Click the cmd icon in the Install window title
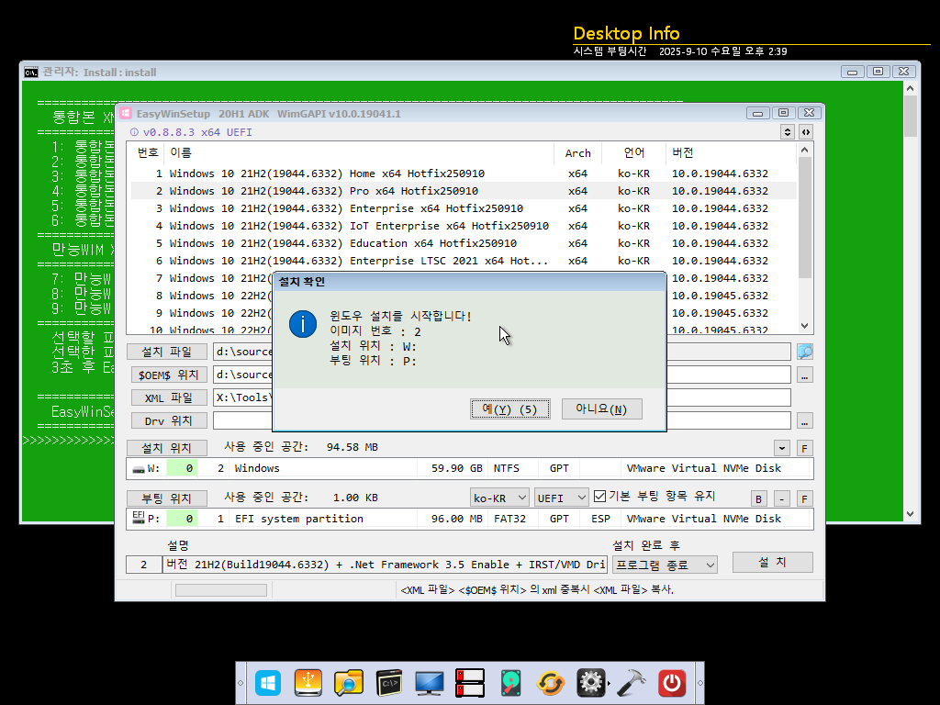This screenshot has width=940, height=705. [31, 73]
